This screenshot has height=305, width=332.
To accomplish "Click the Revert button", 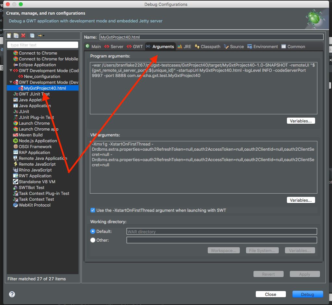I will point(268,274).
